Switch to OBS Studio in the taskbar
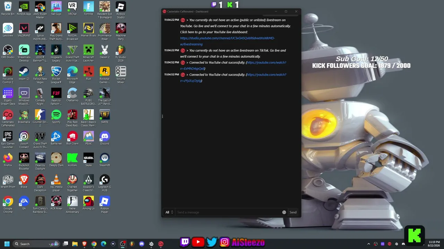The height and width of the screenshot is (249, 444). pyautogui.click(x=122, y=244)
